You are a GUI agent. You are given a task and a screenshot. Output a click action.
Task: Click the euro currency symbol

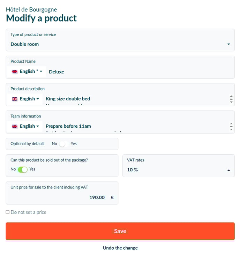click(112, 197)
